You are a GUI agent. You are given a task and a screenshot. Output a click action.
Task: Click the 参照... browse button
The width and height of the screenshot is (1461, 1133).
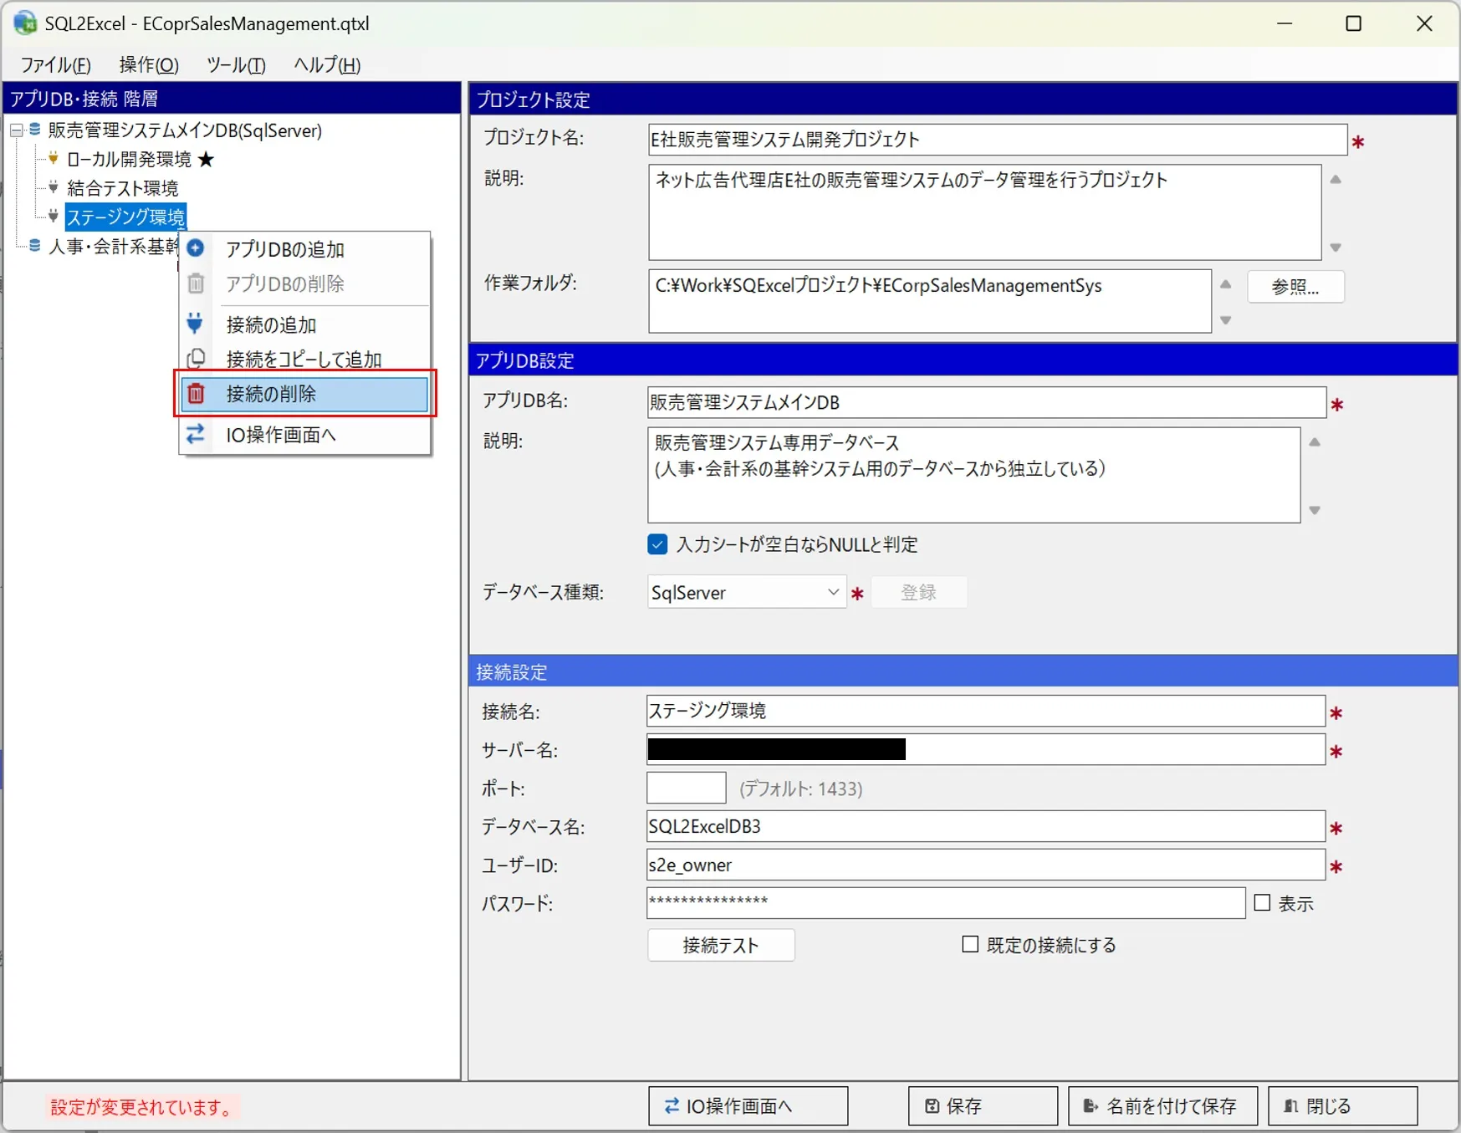tap(1295, 287)
